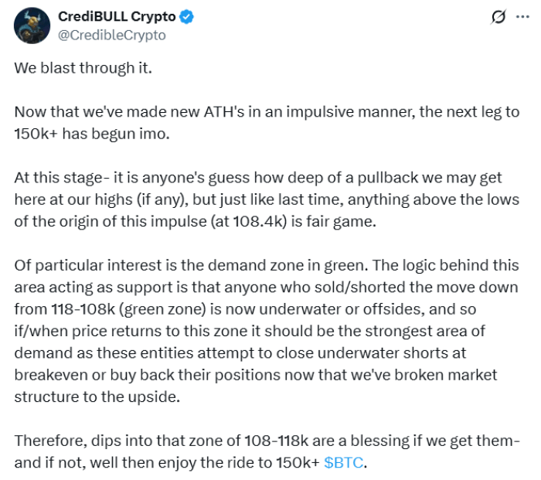Open the Grok explain-post icon

(498, 18)
